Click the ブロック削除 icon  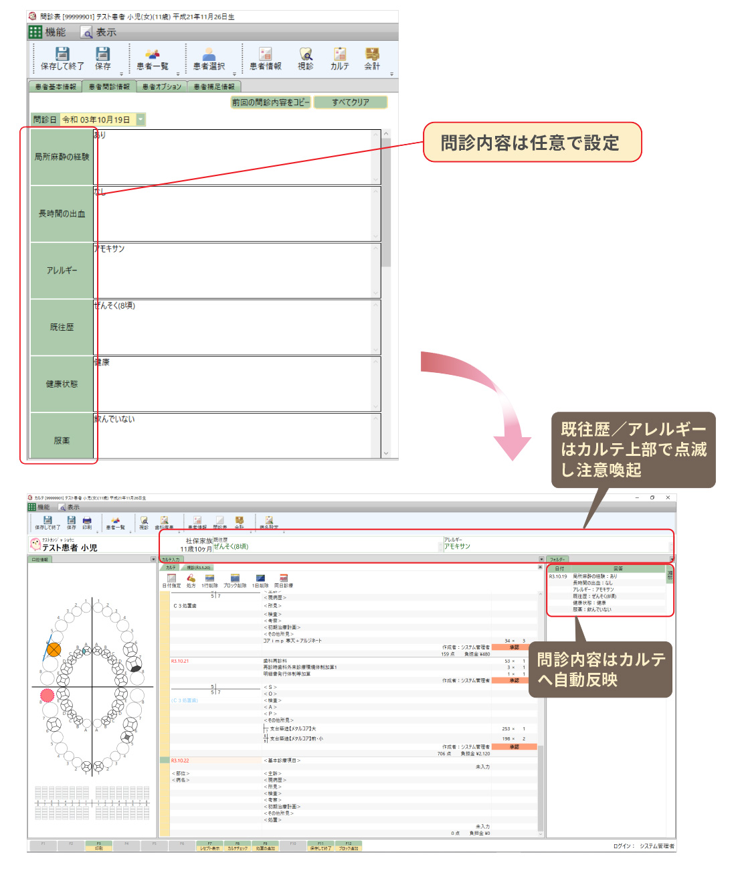[x=235, y=580]
